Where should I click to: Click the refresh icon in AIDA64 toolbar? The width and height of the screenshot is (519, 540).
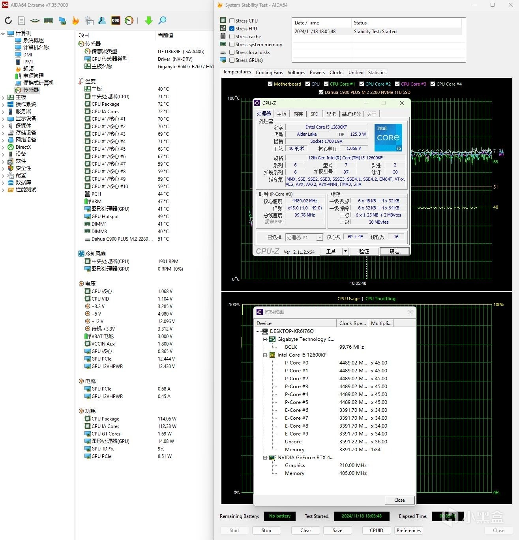[x=8, y=21]
